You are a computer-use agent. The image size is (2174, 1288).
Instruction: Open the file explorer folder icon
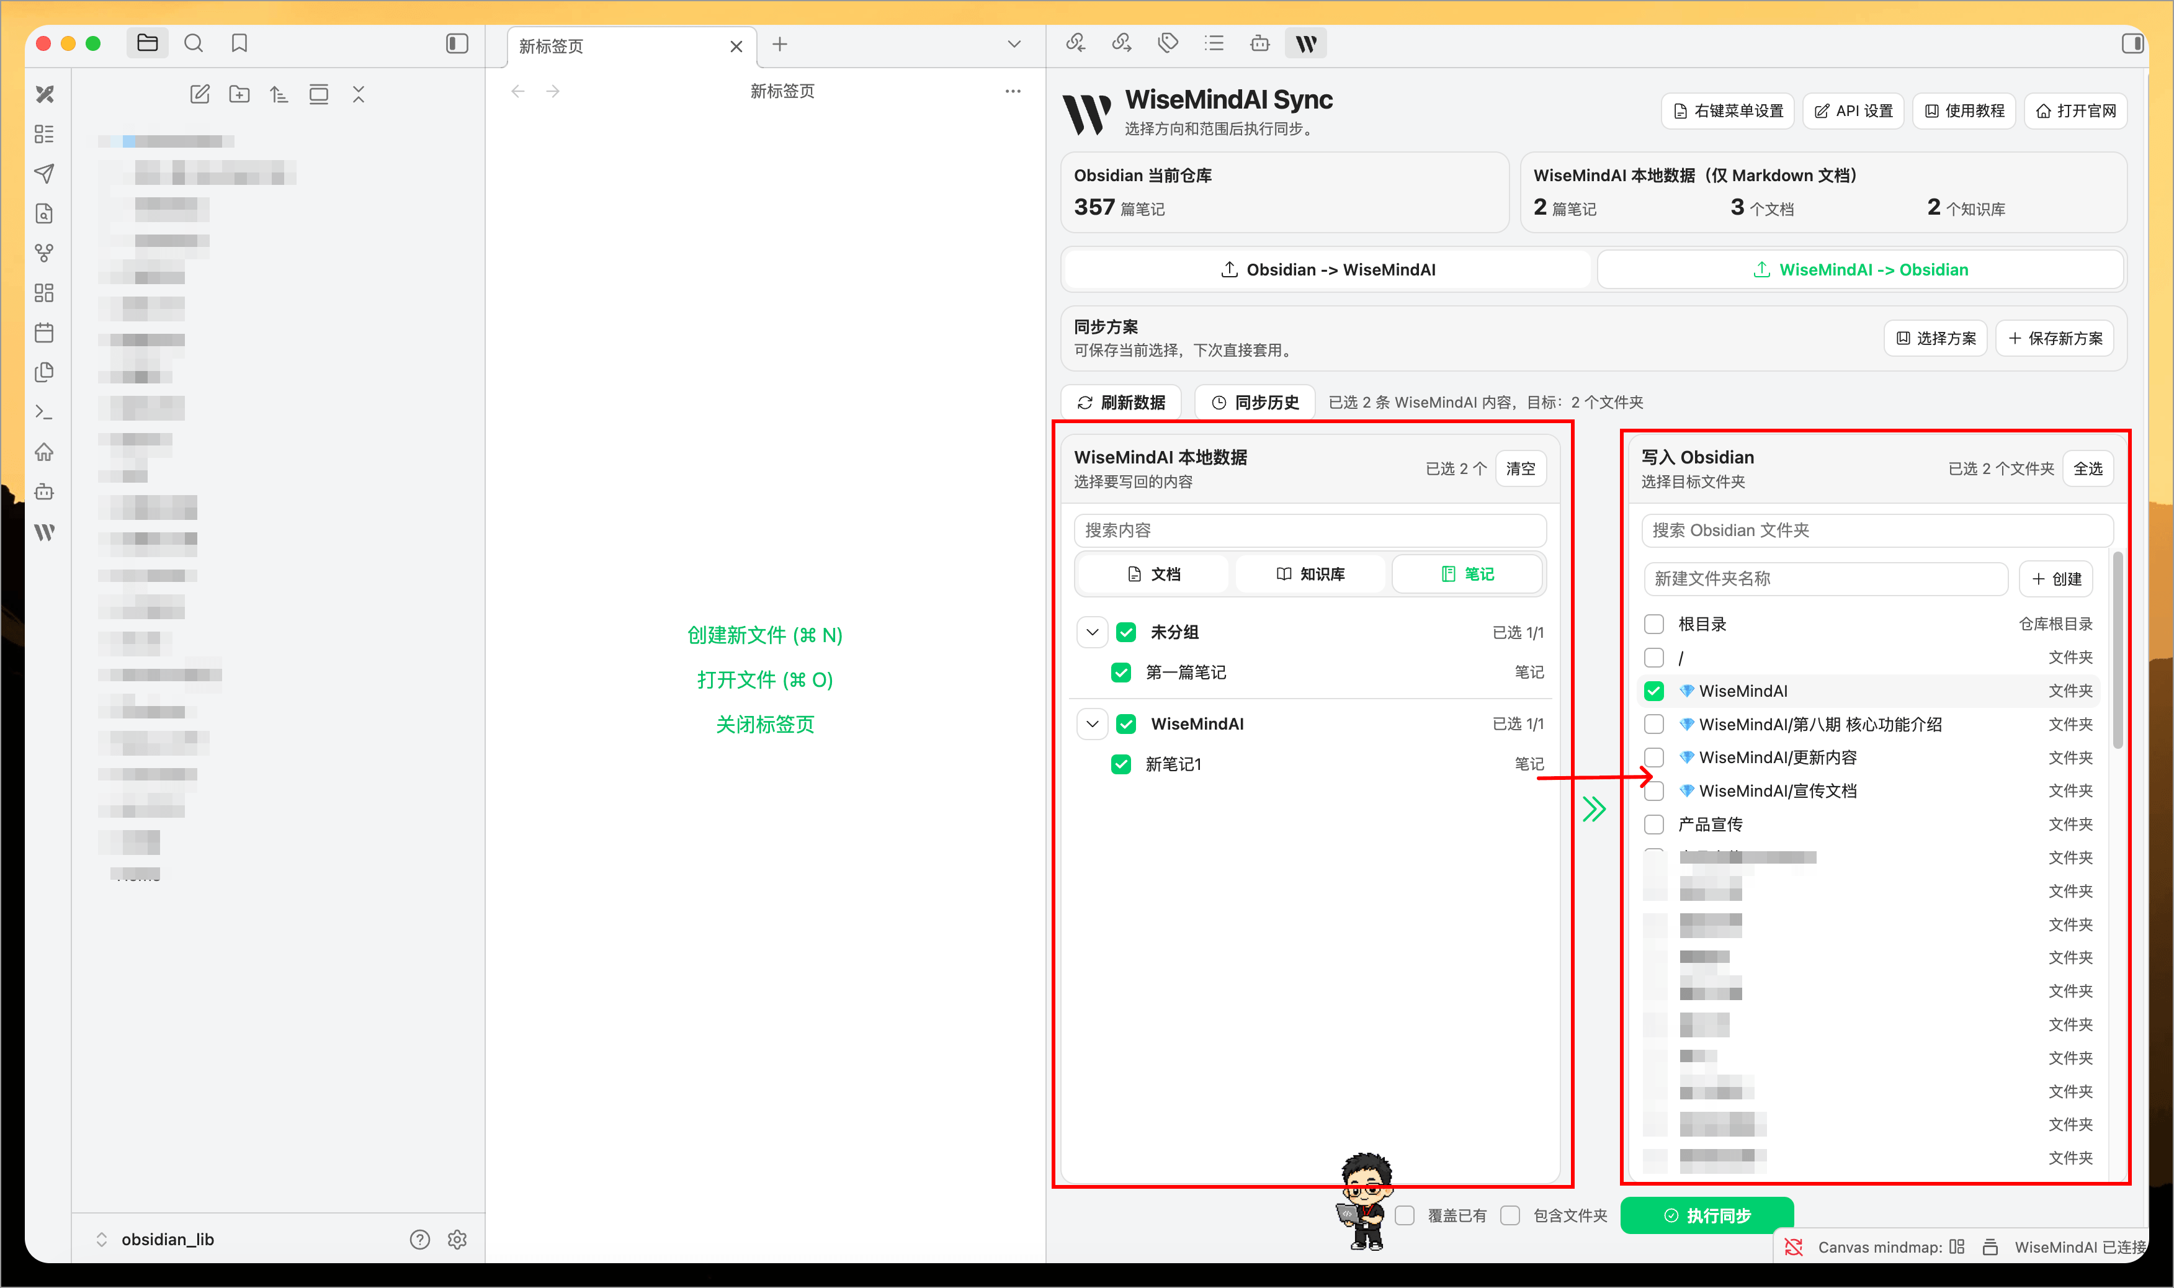click(x=146, y=43)
